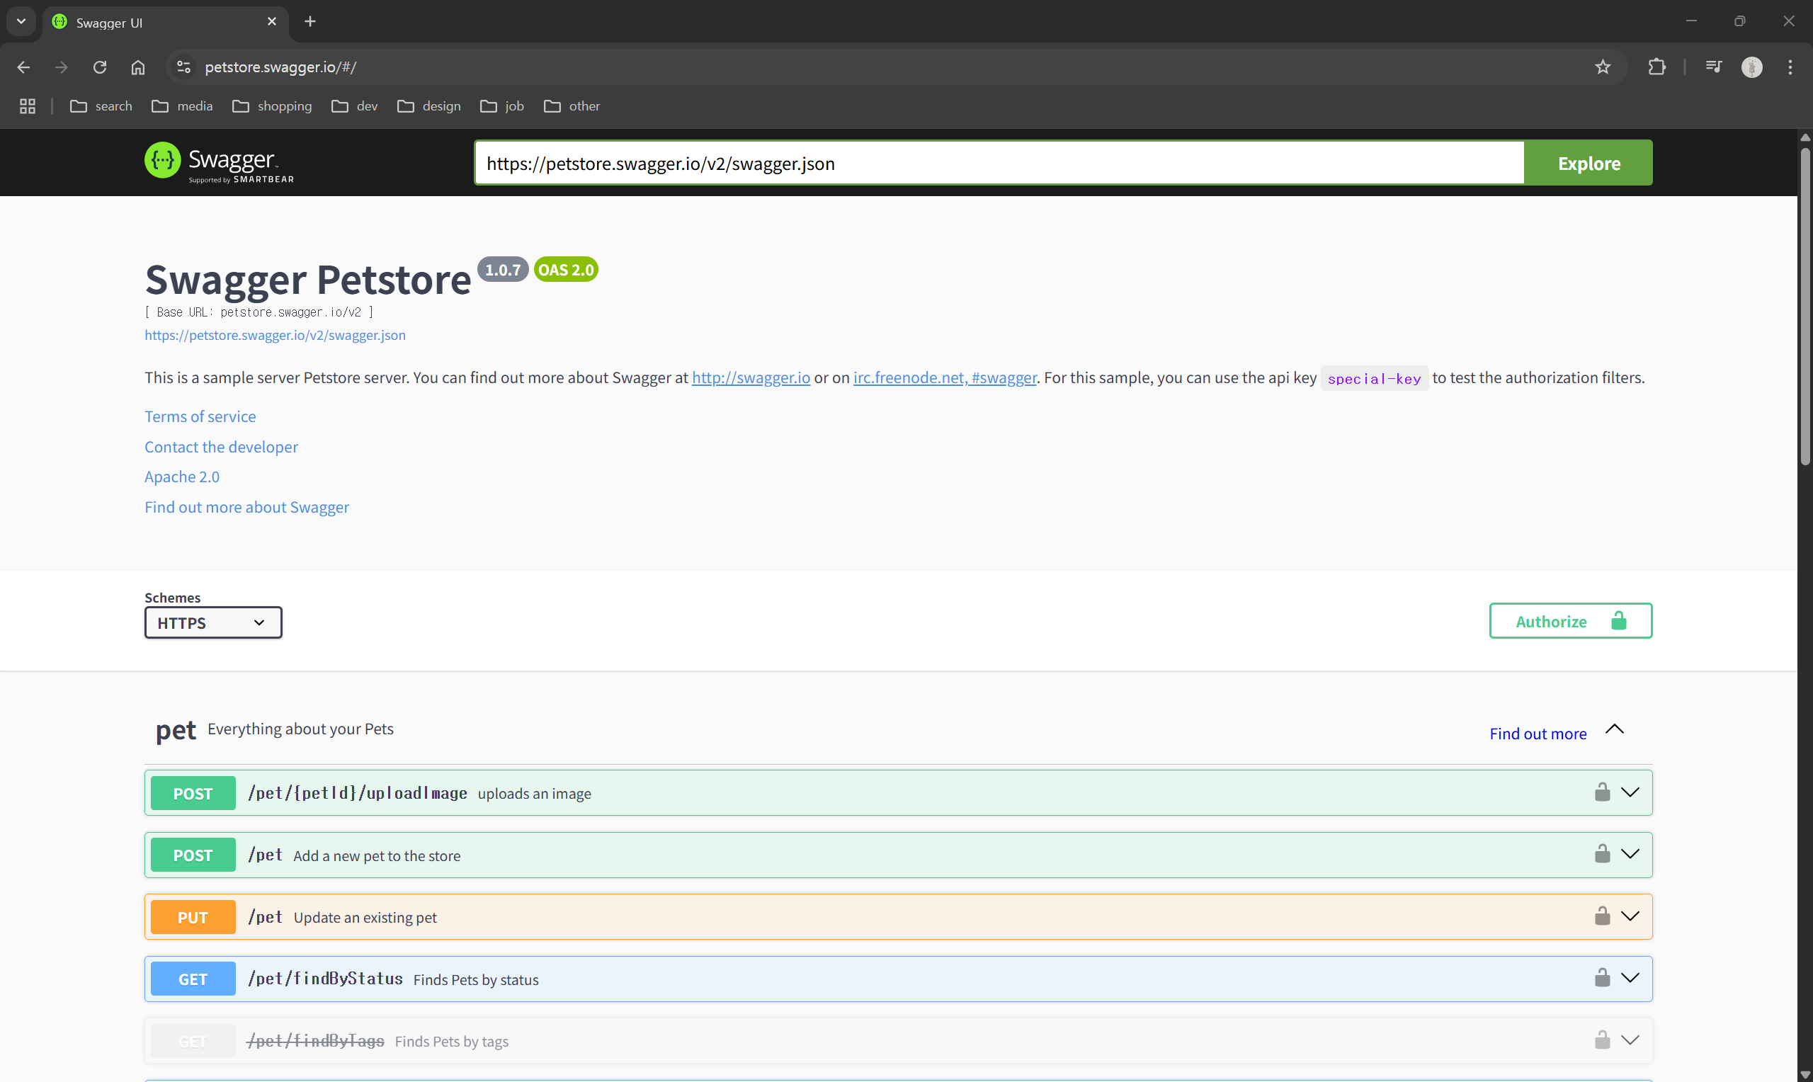Open the Terms of service link
Image resolution: width=1813 pixels, height=1082 pixels.
(x=200, y=416)
